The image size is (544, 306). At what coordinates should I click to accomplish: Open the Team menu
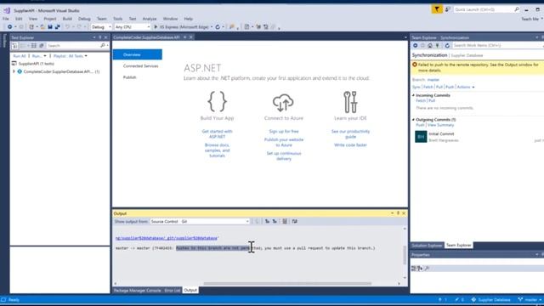[102, 19]
